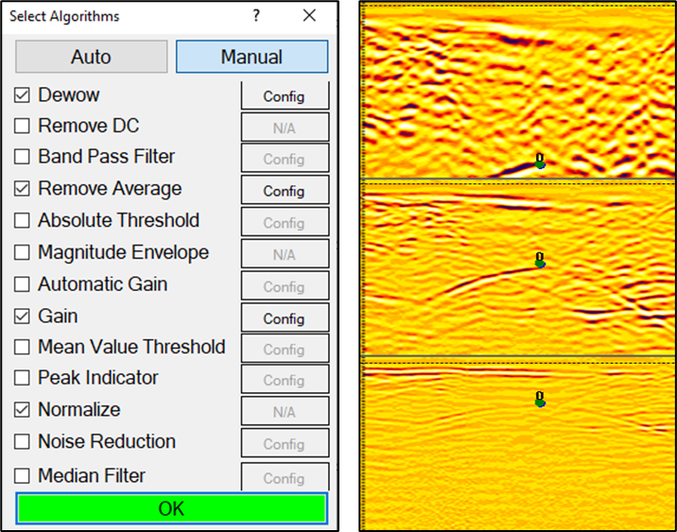The width and height of the screenshot is (677, 532).
Task: Open Config for Dewow
Action: (x=284, y=96)
